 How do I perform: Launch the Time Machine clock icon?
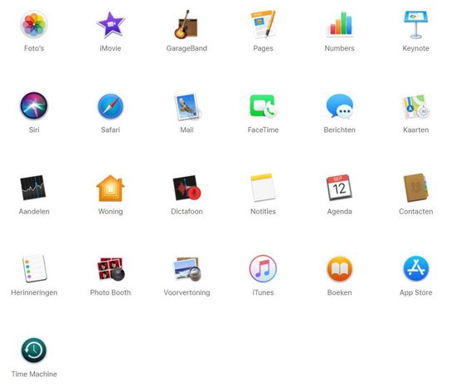(34, 350)
